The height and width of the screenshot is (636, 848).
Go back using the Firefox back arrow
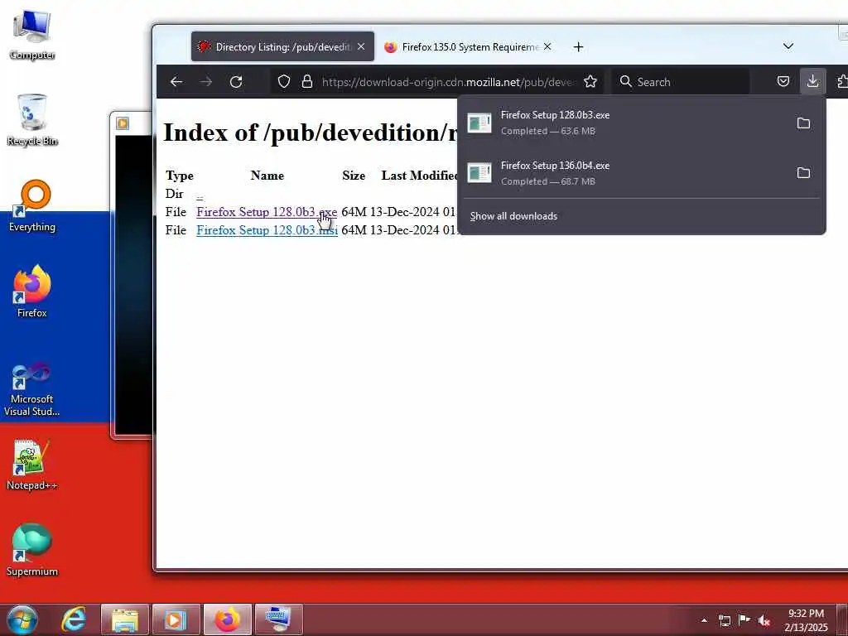(x=176, y=82)
